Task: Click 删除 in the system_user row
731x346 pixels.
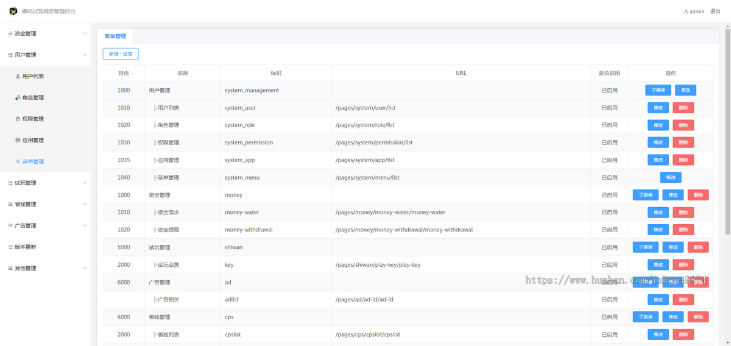Action: 683,108
